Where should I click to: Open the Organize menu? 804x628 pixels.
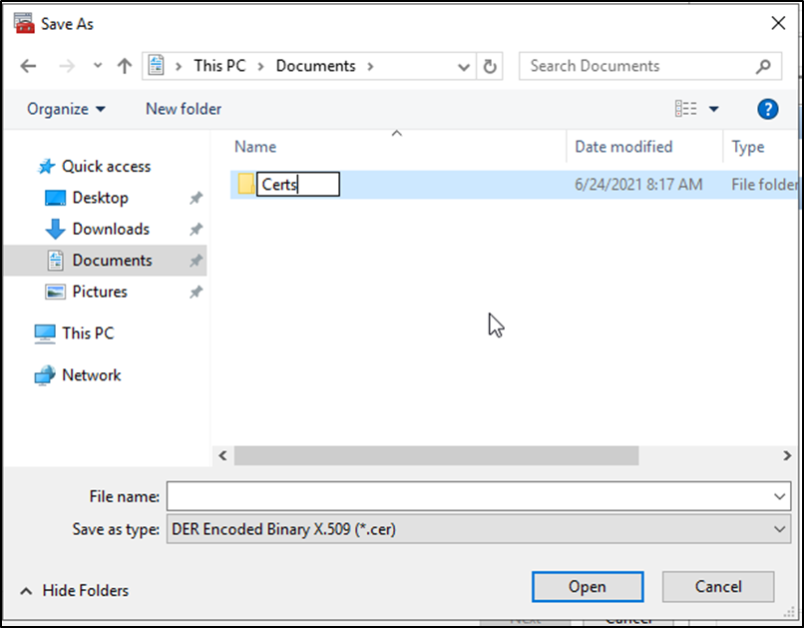coord(66,109)
